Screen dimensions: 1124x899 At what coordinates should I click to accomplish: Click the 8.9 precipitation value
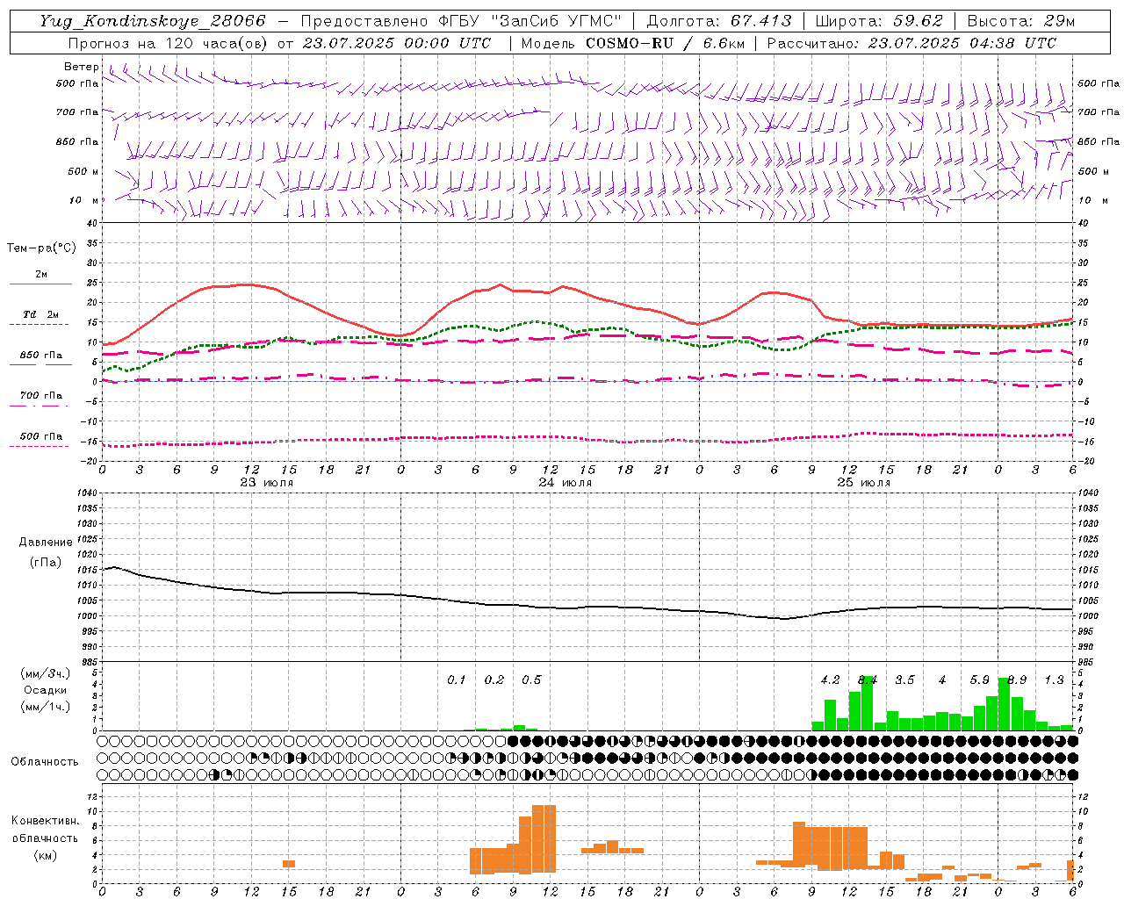1017,680
